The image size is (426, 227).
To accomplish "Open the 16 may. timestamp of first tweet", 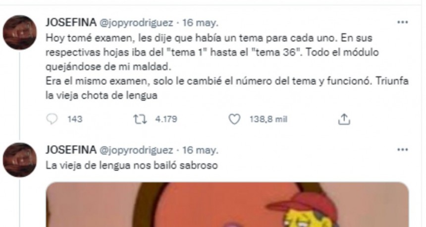I will pyautogui.click(x=200, y=23).
